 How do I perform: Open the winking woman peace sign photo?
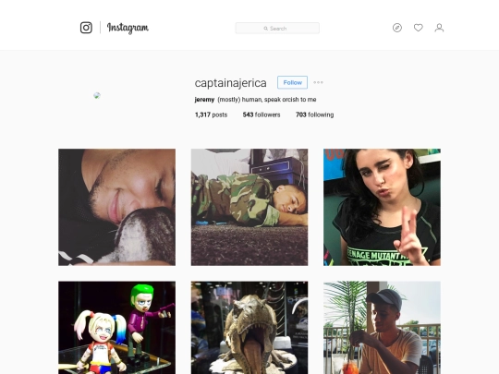pyautogui.click(x=382, y=207)
